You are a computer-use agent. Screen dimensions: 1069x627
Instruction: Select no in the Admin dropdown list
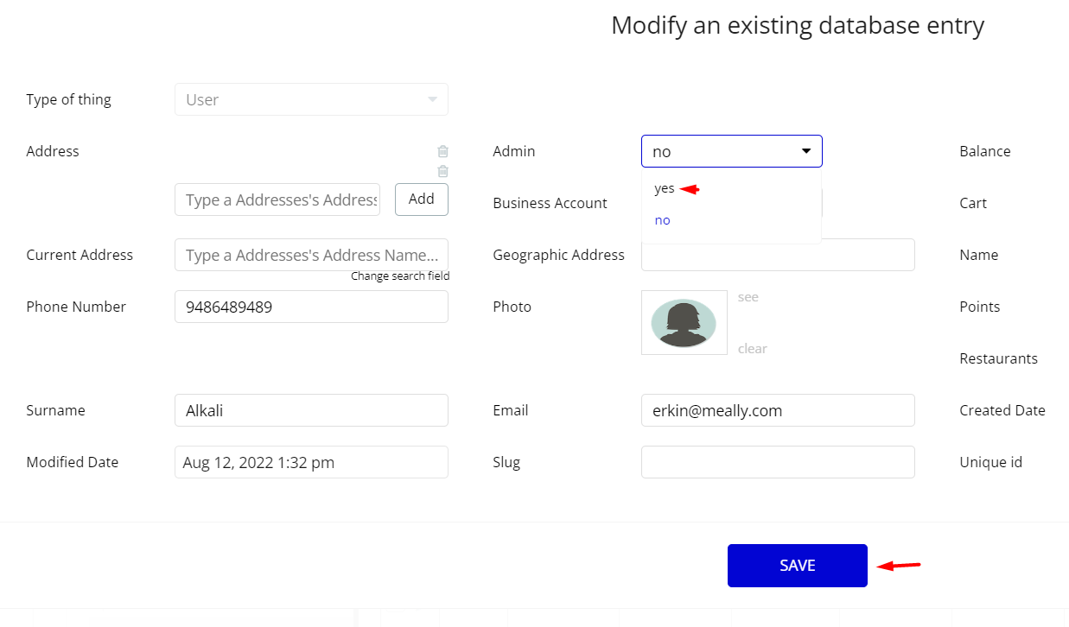pyautogui.click(x=662, y=220)
